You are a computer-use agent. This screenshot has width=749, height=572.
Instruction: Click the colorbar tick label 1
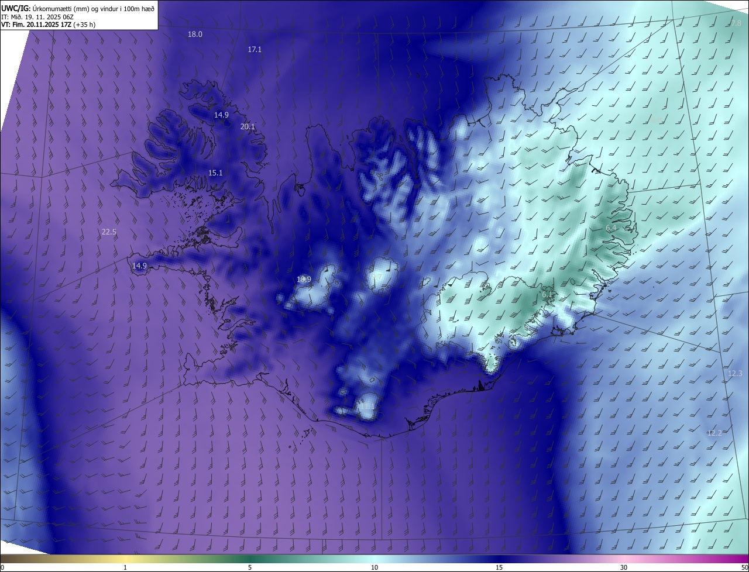point(125,567)
